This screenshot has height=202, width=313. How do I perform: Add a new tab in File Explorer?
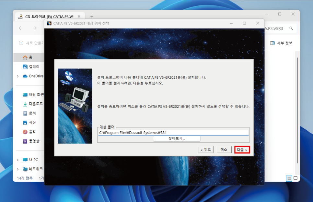pyautogui.click(x=92, y=17)
